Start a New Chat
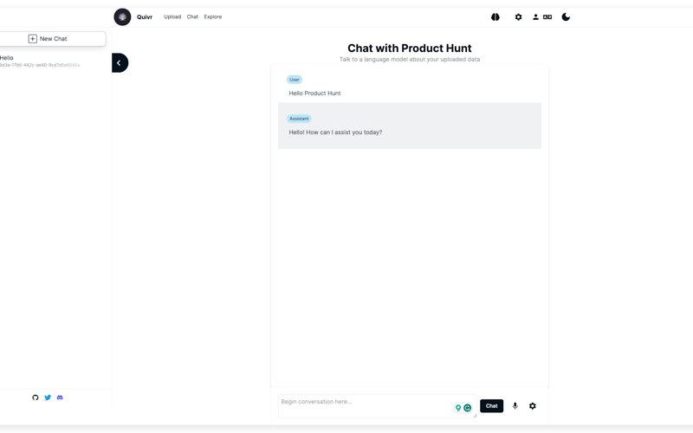 point(52,39)
